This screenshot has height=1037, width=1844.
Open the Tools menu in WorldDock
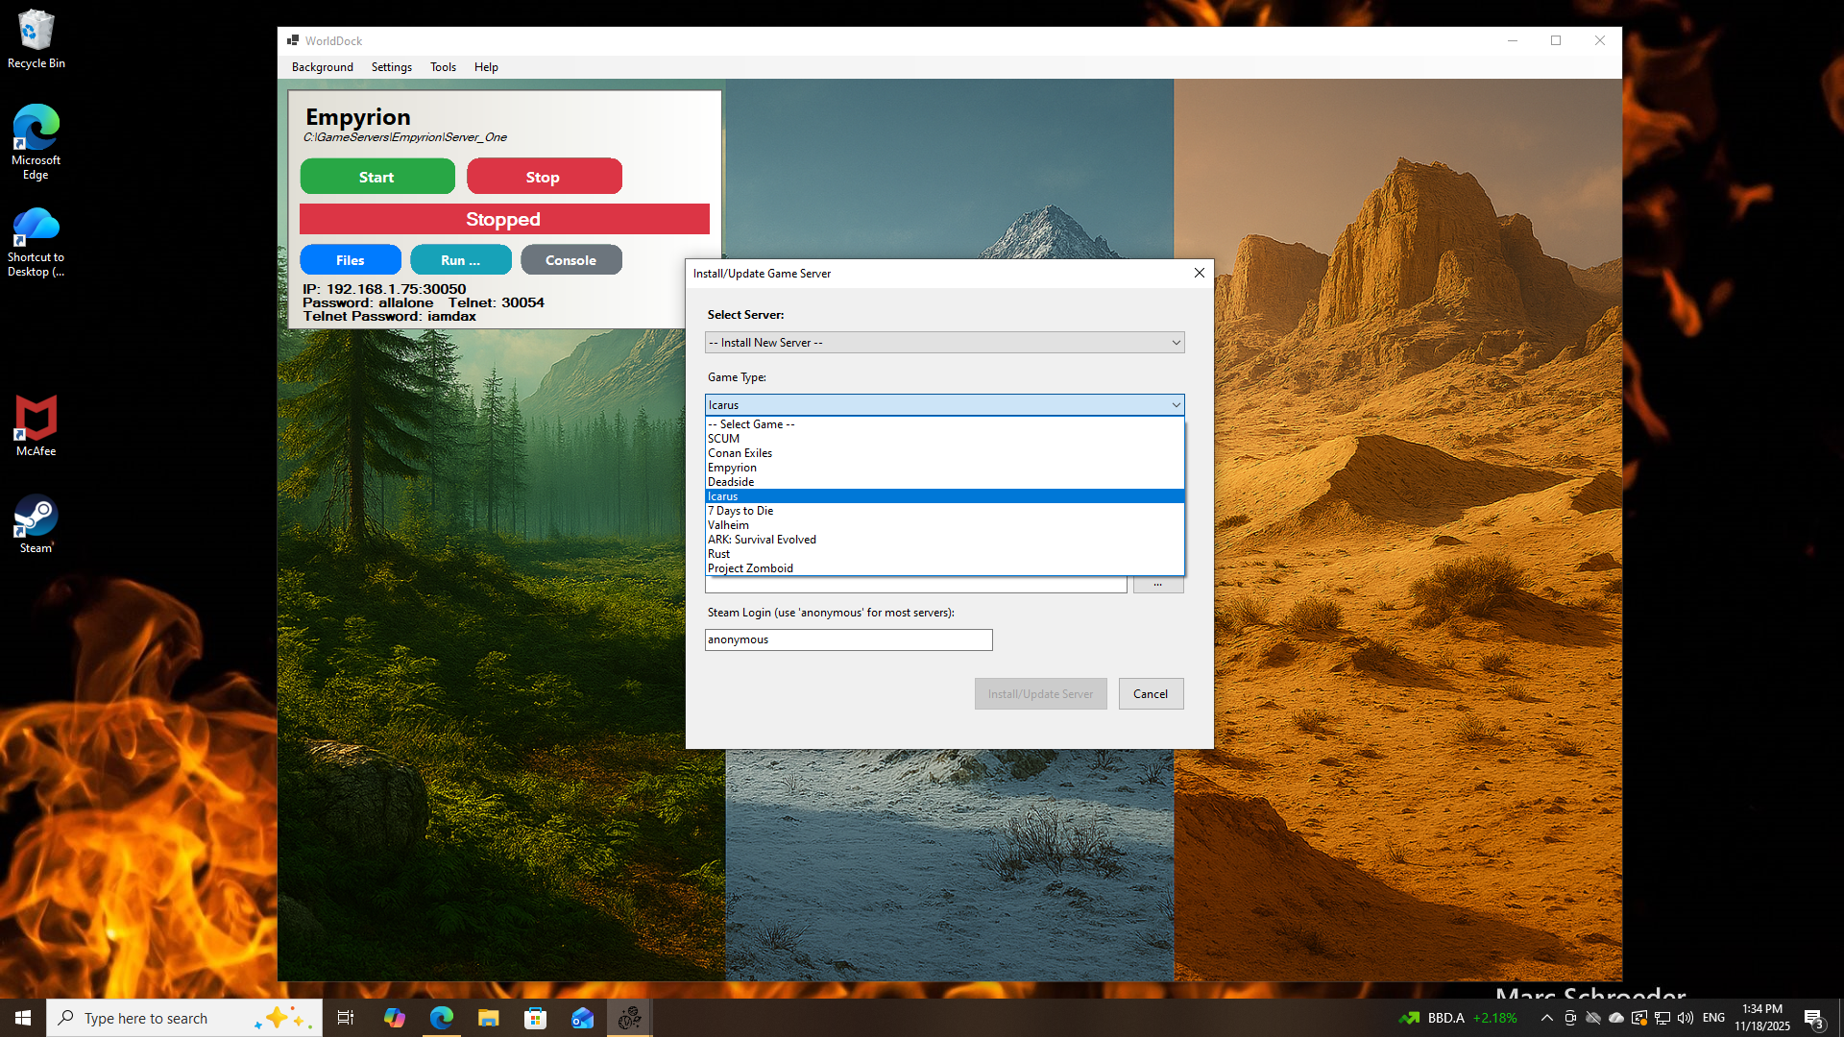pyautogui.click(x=443, y=66)
